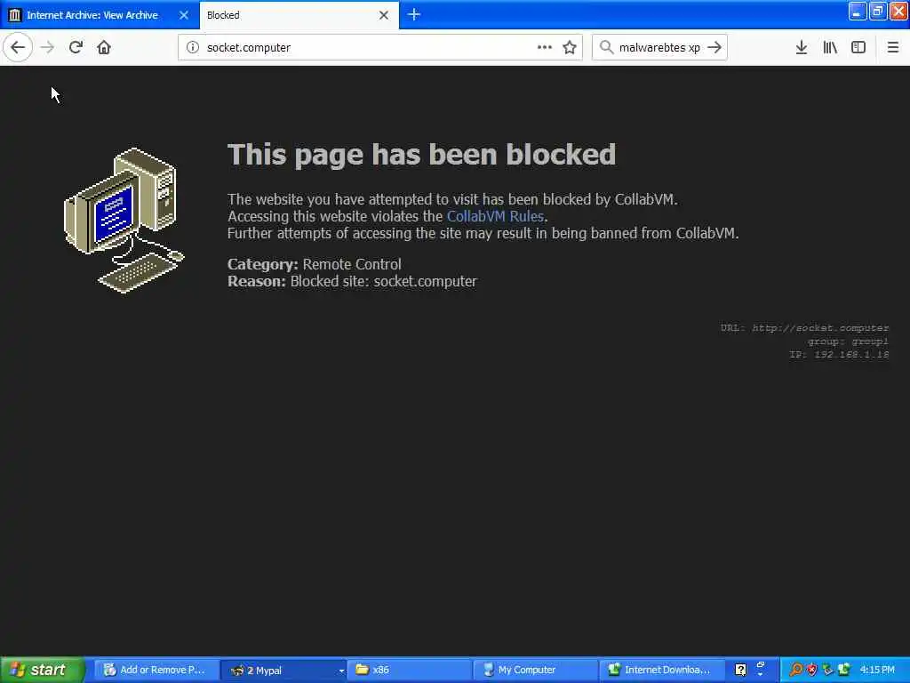This screenshot has width=910, height=683.
Task: Bookmark this page with the star
Action: coord(570,48)
